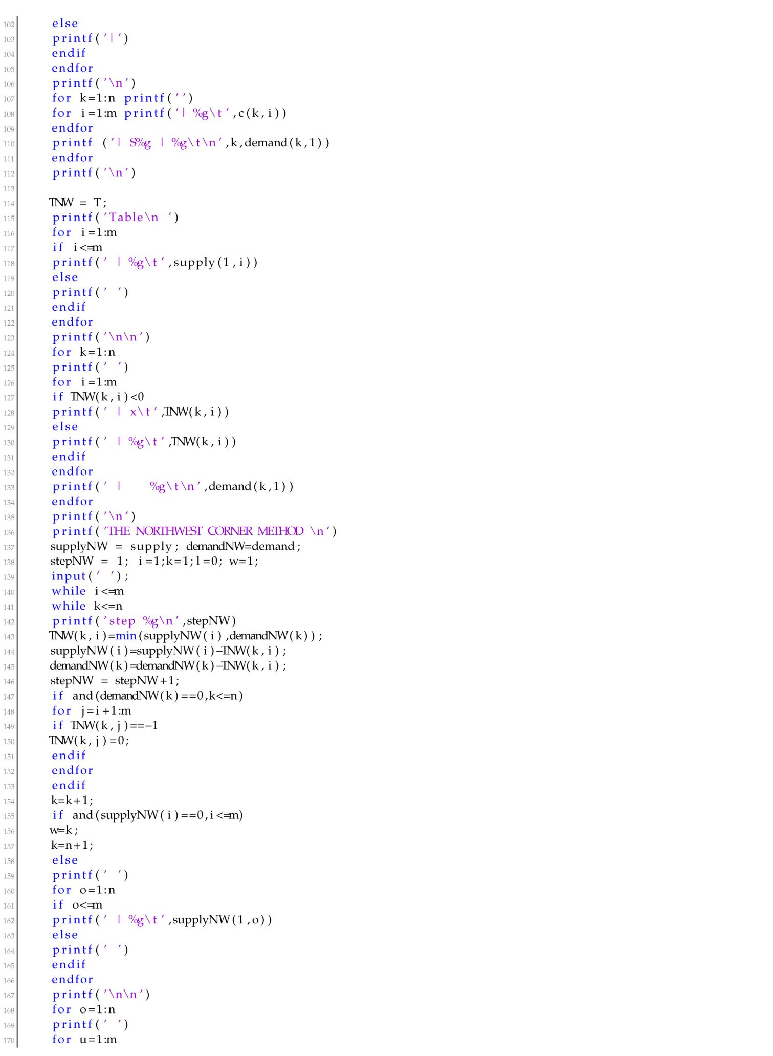Place cursor on "while k<=n"
This screenshot has height=1056, width=773.
pos(87,606)
